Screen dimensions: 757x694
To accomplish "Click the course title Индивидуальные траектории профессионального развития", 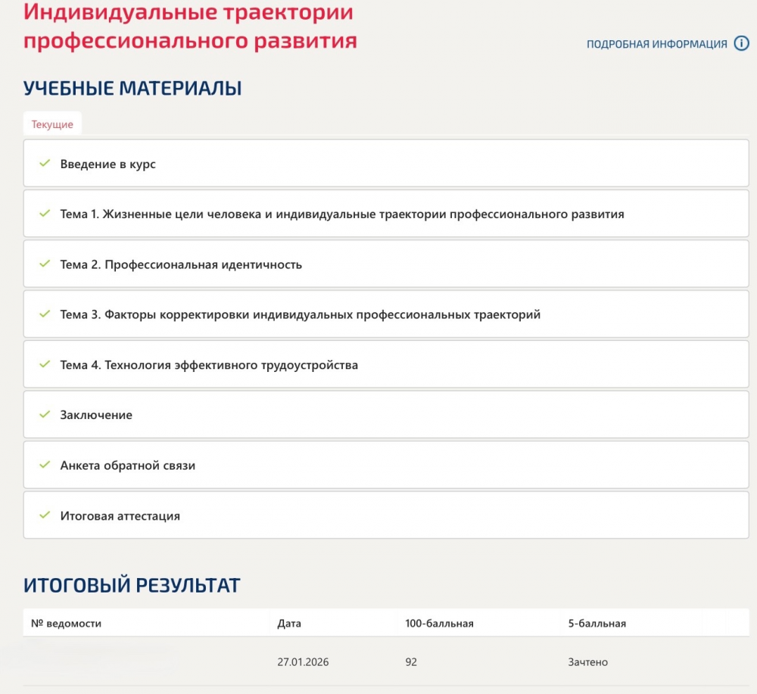I will 190,26.
